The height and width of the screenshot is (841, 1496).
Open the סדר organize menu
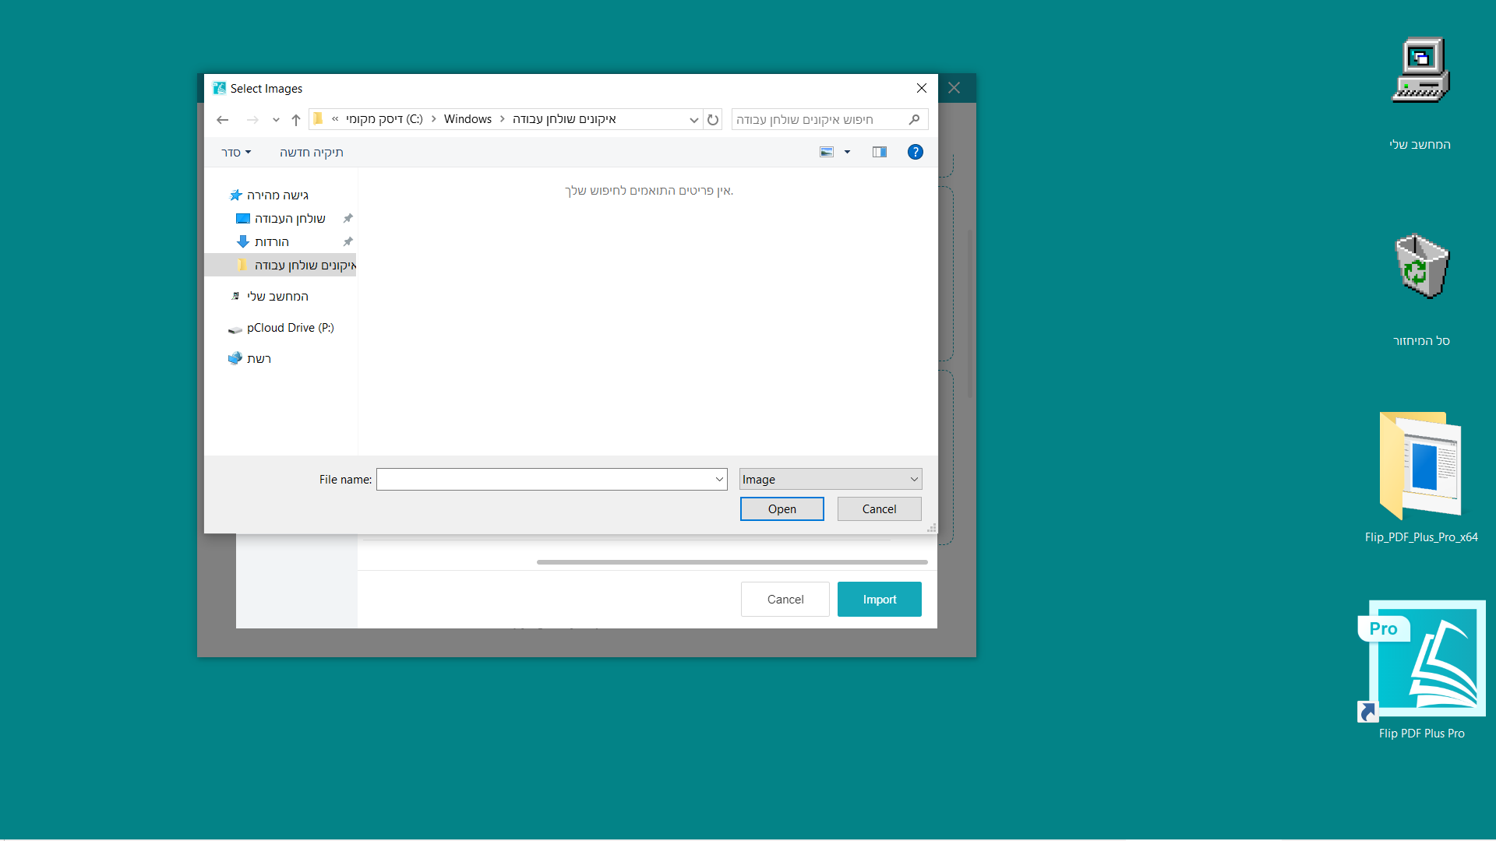tap(236, 153)
